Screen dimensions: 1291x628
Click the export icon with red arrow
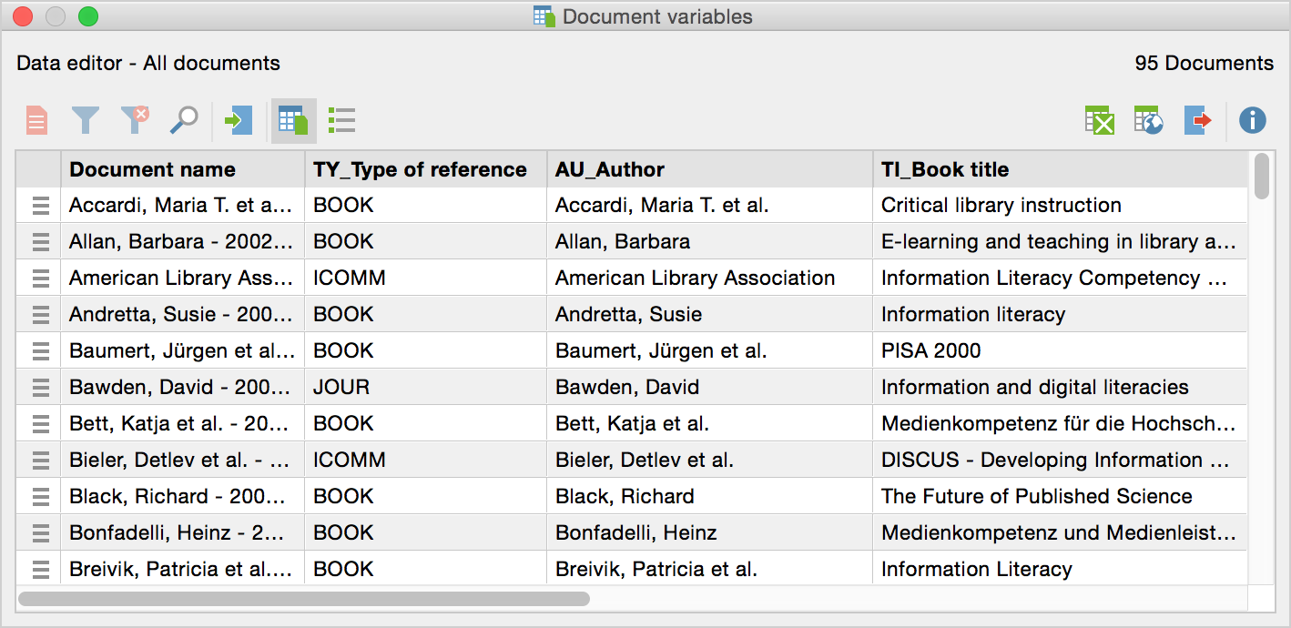click(x=1198, y=120)
